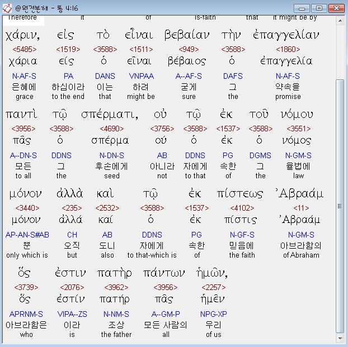The width and height of the screenshot is (348, 347).
Task: Click the Greek word πάντων
Action: click(164, 273)
